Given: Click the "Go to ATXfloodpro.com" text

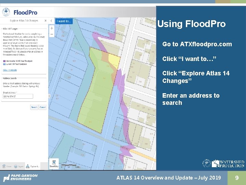Looking at the screenshot, I should (x=197, y=44).
